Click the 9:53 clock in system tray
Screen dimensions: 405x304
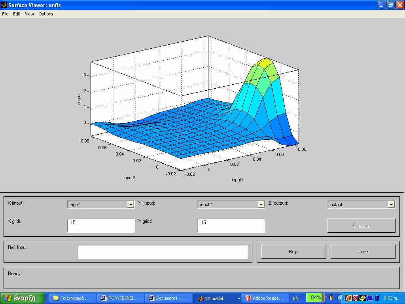[391, 298]
